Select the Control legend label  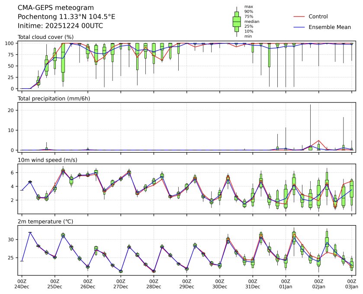(x=318, y=16)
